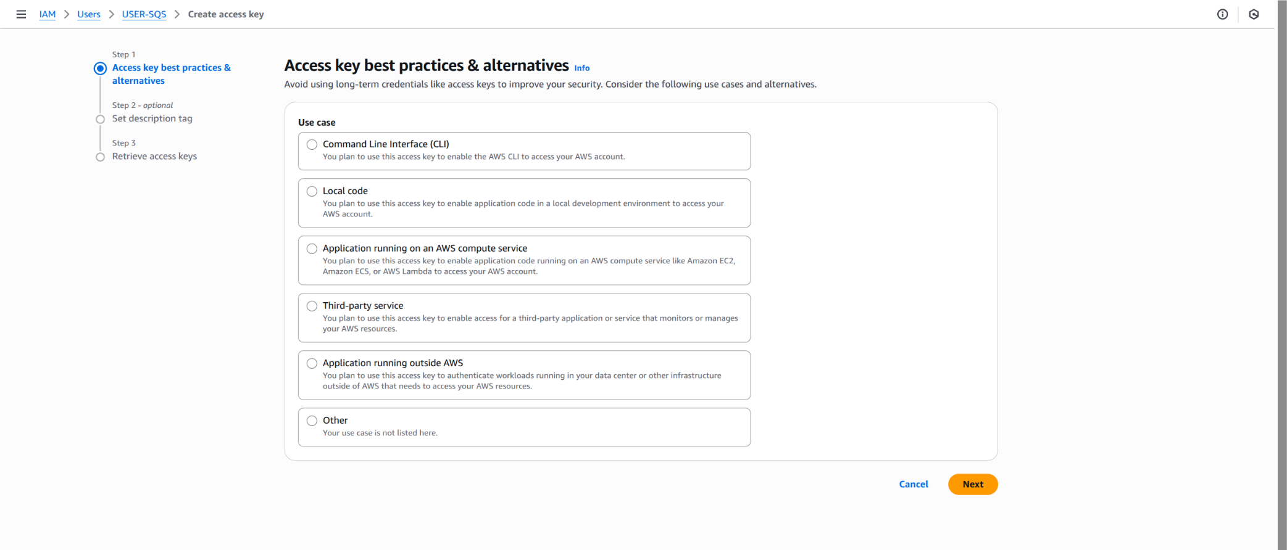The image size is (1287, 550).
Task: Go to the IAM breadcrumb link
Action: [48, 14]
